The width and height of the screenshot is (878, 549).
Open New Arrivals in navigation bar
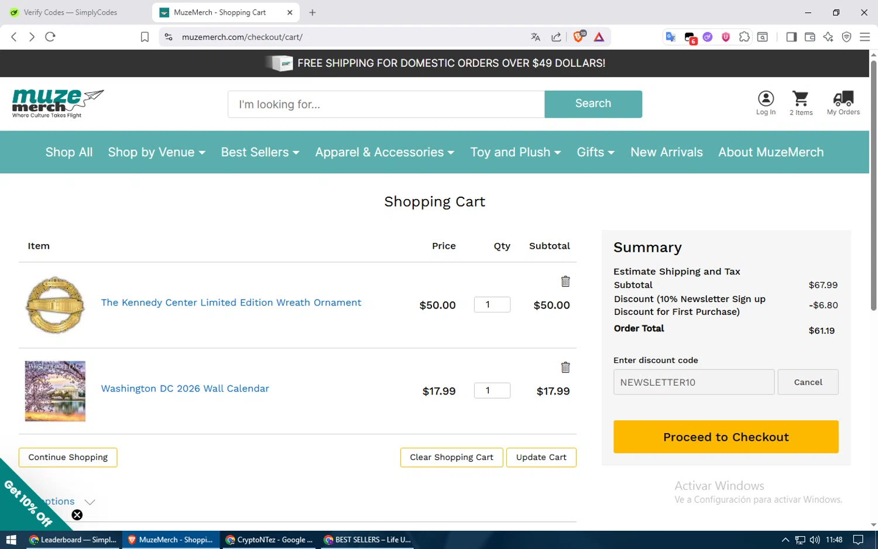click(x=666, y=152)
